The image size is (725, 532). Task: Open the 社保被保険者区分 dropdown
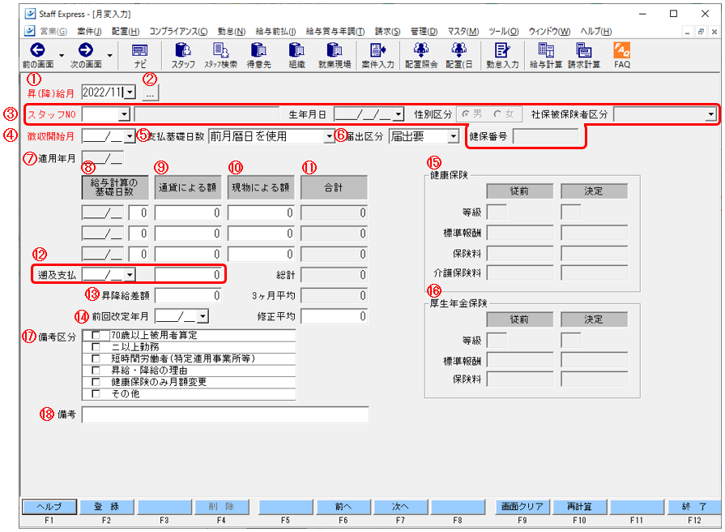(710, 114)
